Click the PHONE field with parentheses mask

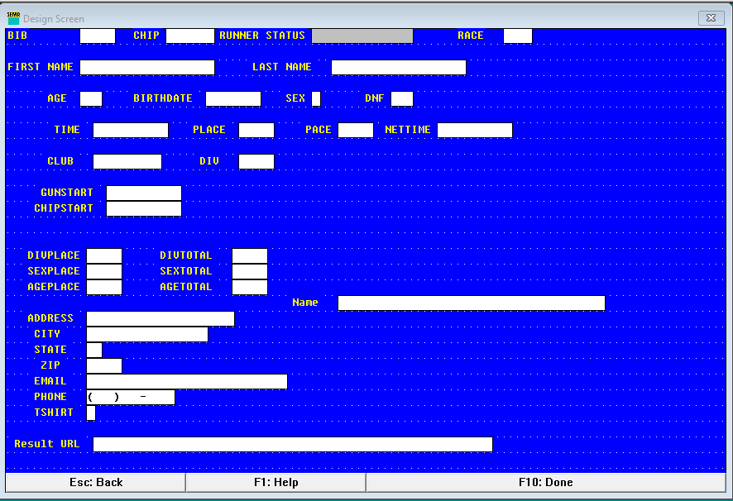[x=131, y=397]
